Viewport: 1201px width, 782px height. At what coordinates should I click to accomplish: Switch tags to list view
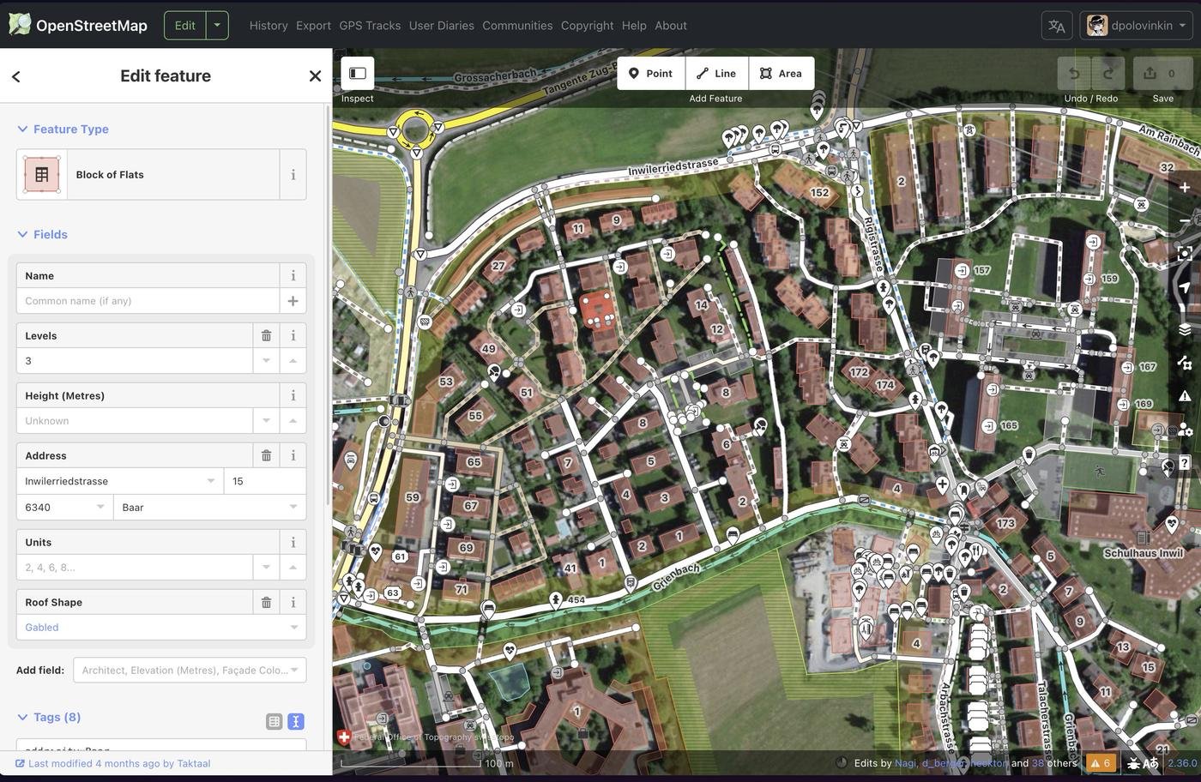coord(274,722)
